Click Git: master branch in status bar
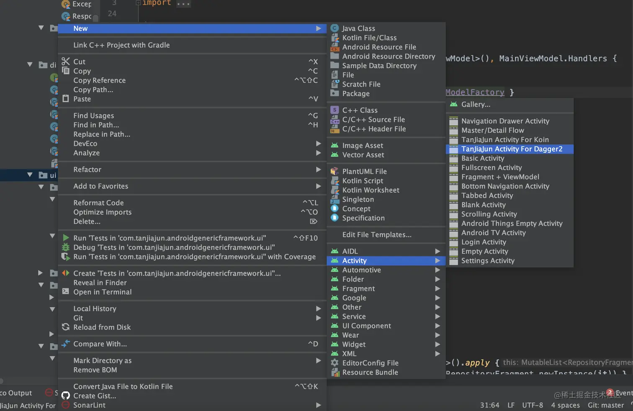This screenshot has width=633, height=411. click(x=605, y=405)
